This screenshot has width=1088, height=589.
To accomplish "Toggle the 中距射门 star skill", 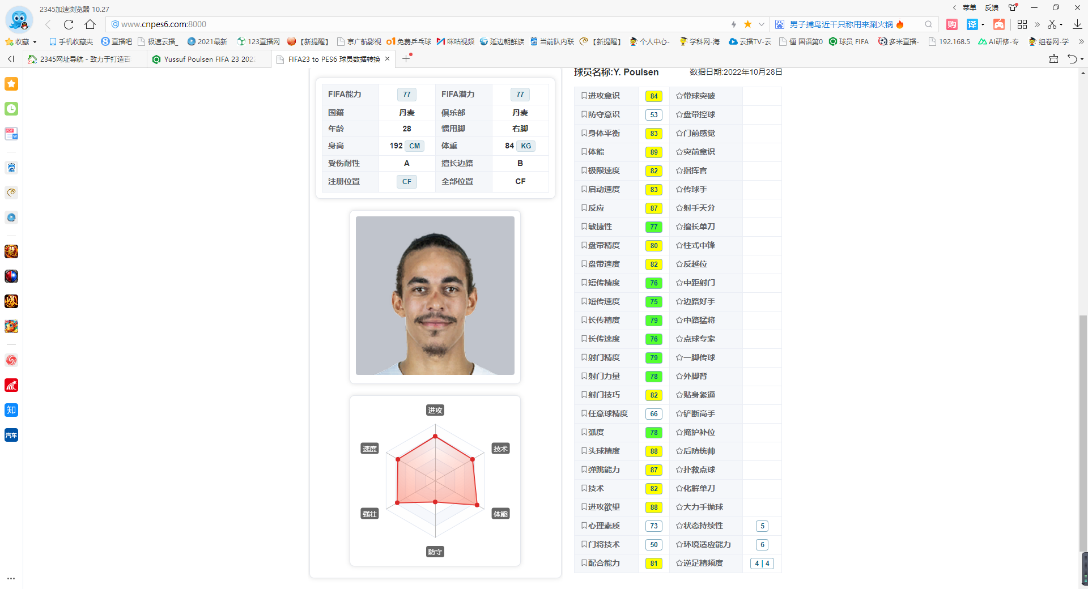I will click(x=695, y=283).
